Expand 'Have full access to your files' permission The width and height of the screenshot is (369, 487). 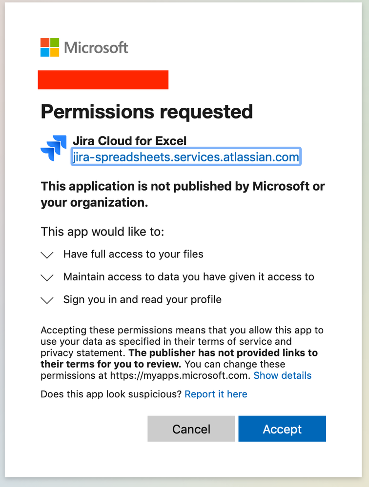click(47, 254)
